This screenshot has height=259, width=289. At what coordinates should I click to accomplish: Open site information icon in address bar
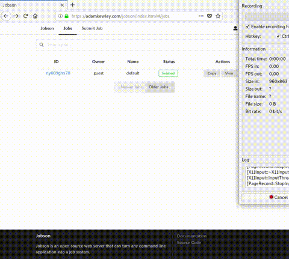[60, 16]
